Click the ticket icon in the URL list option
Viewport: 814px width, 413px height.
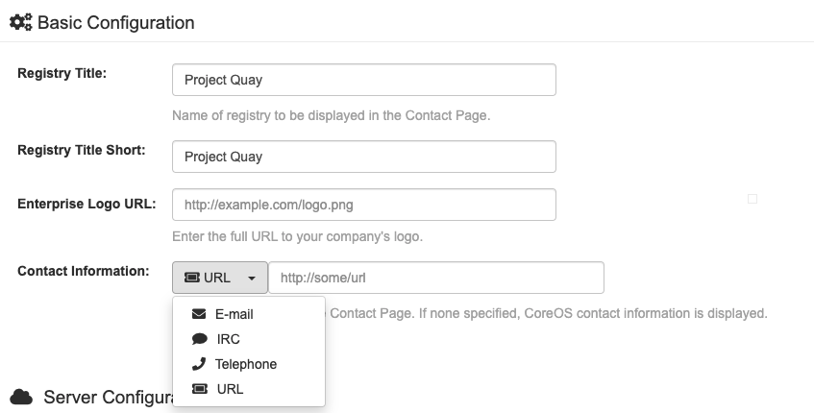(x=199, y=389)
